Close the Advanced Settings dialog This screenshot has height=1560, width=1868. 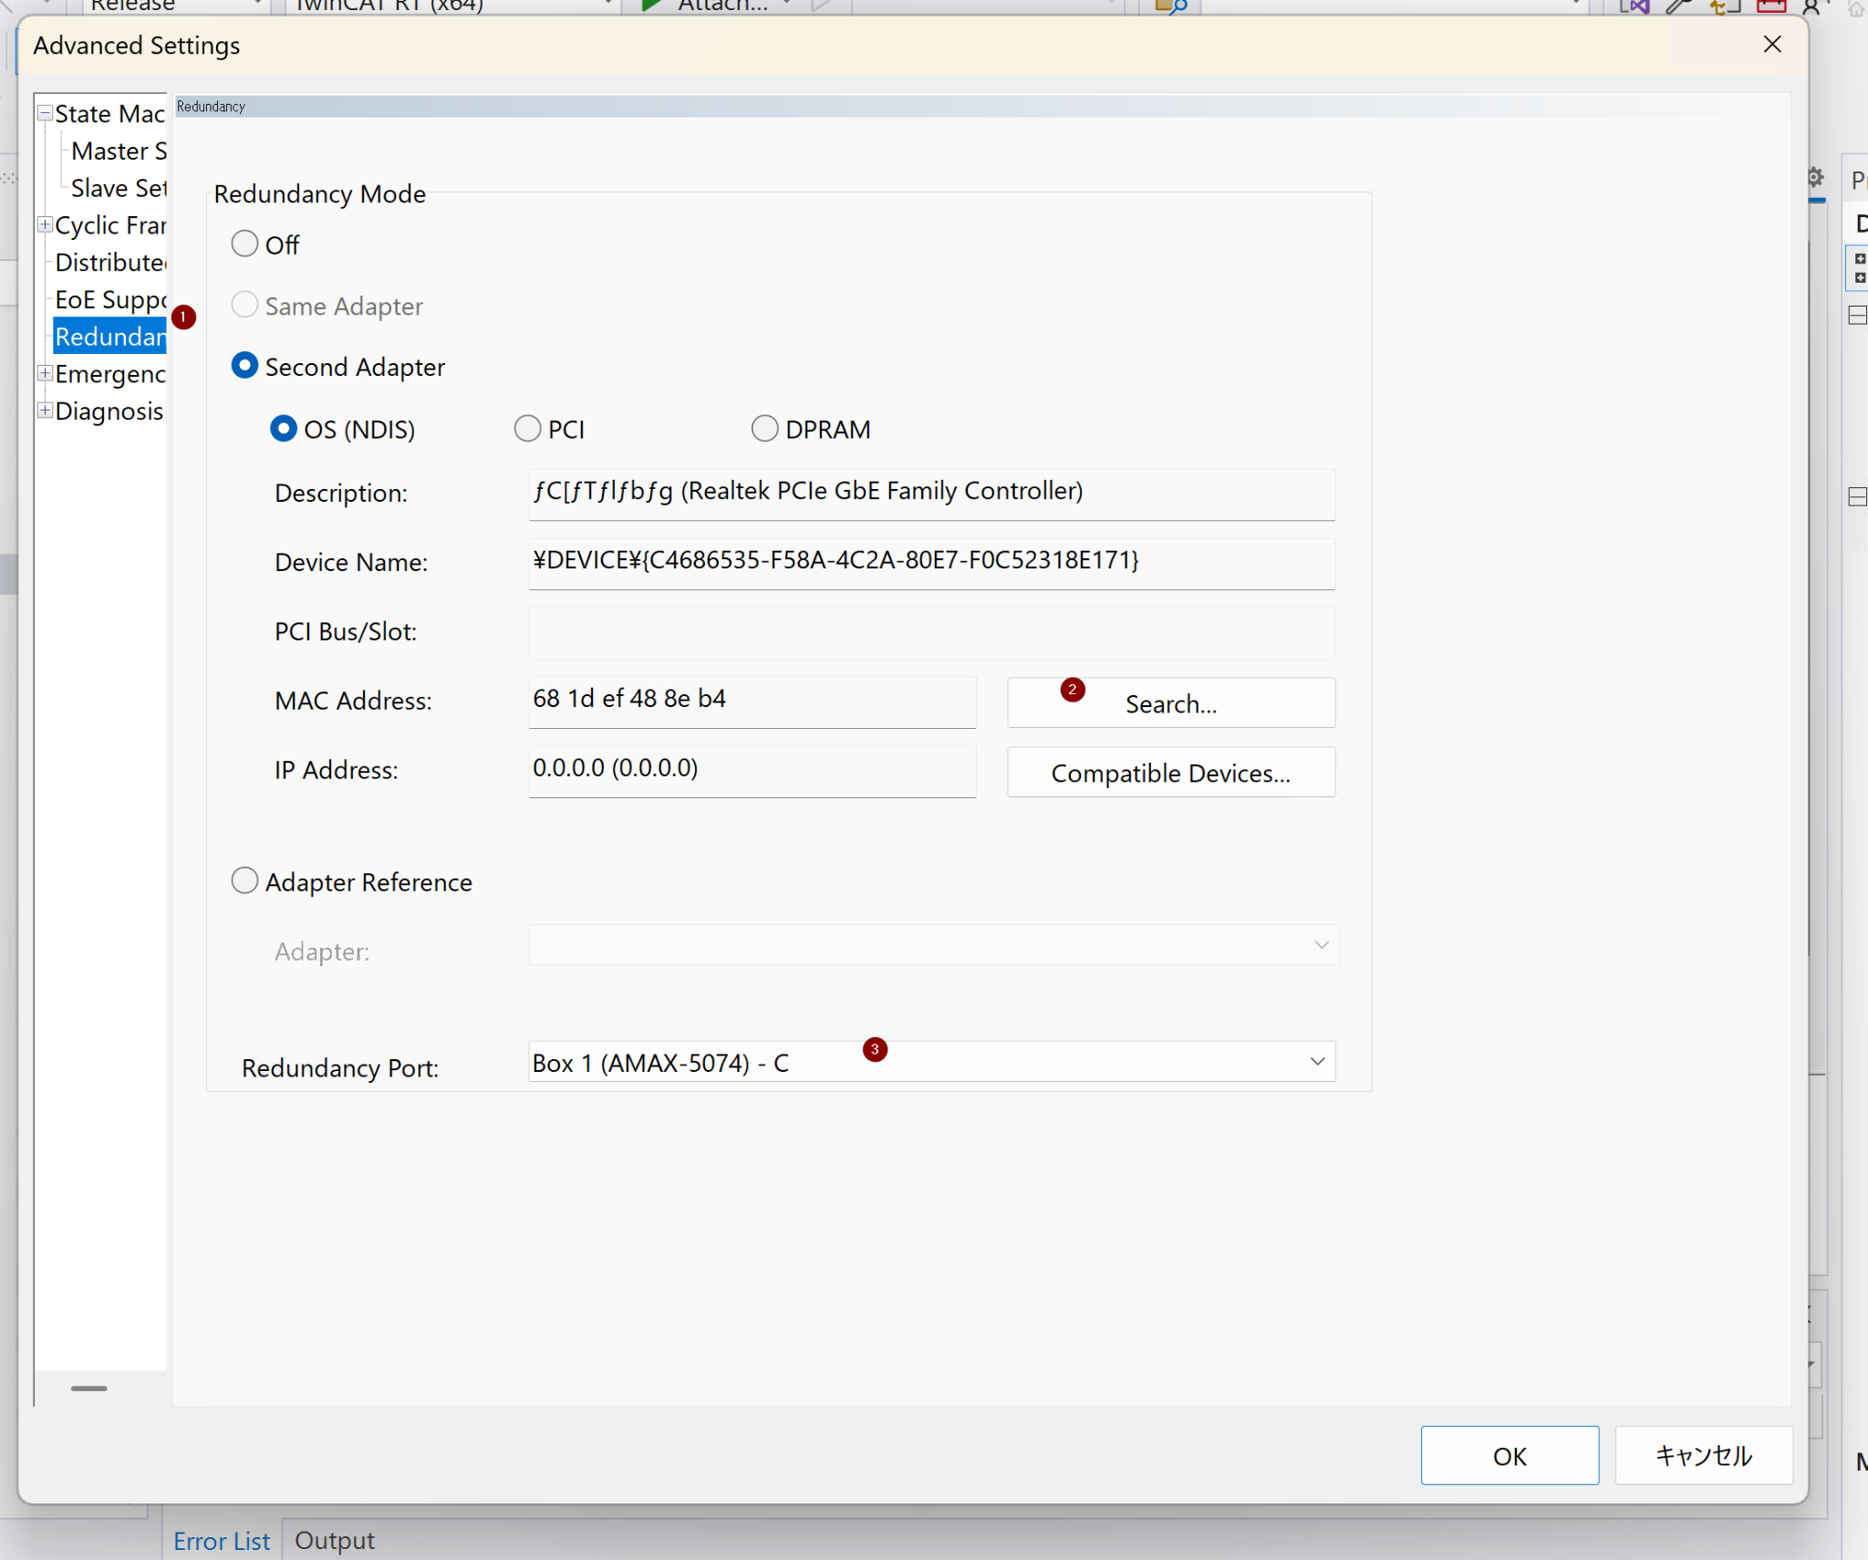coord(1771,45)
